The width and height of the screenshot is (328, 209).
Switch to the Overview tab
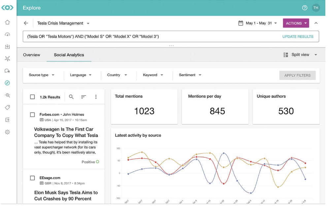click(x=32, y=55)
